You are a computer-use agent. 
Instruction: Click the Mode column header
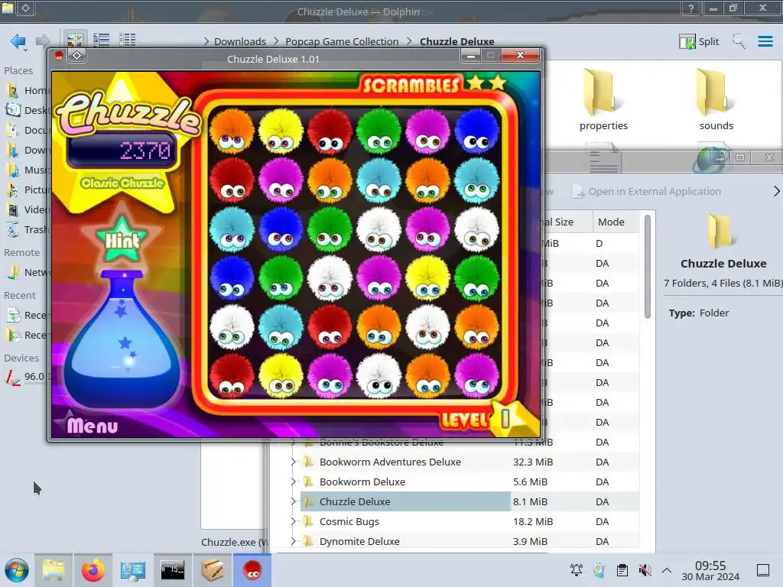(616, 222)
